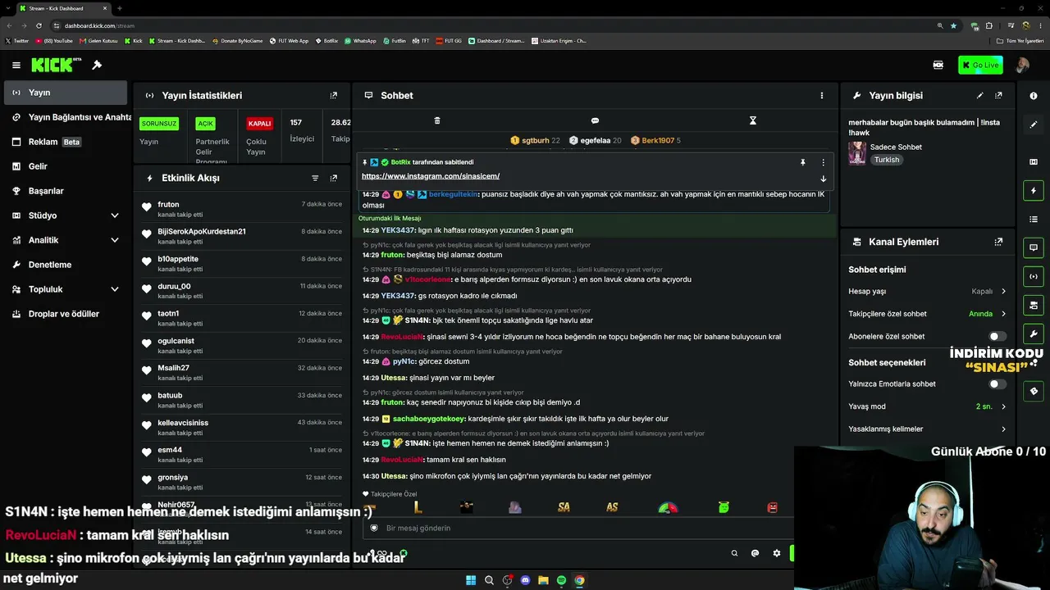Image resolution: width=1050 pixels, height=590 pixels.
Task: Toggle Abonelere özel sohbet switch
Action: pos(997,336)
